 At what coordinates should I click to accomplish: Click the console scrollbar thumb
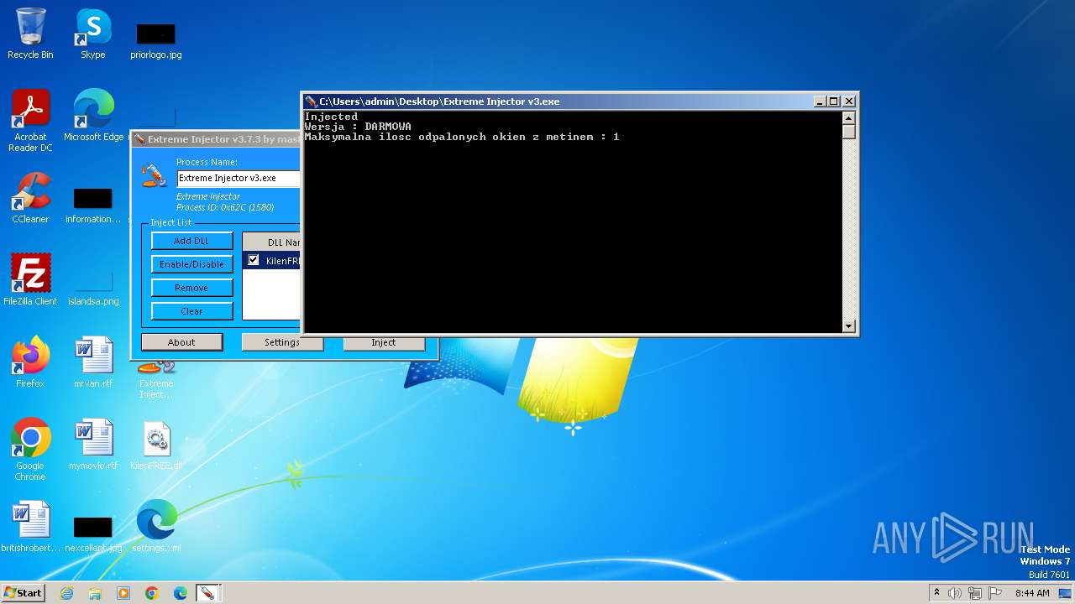coord(848,132)
